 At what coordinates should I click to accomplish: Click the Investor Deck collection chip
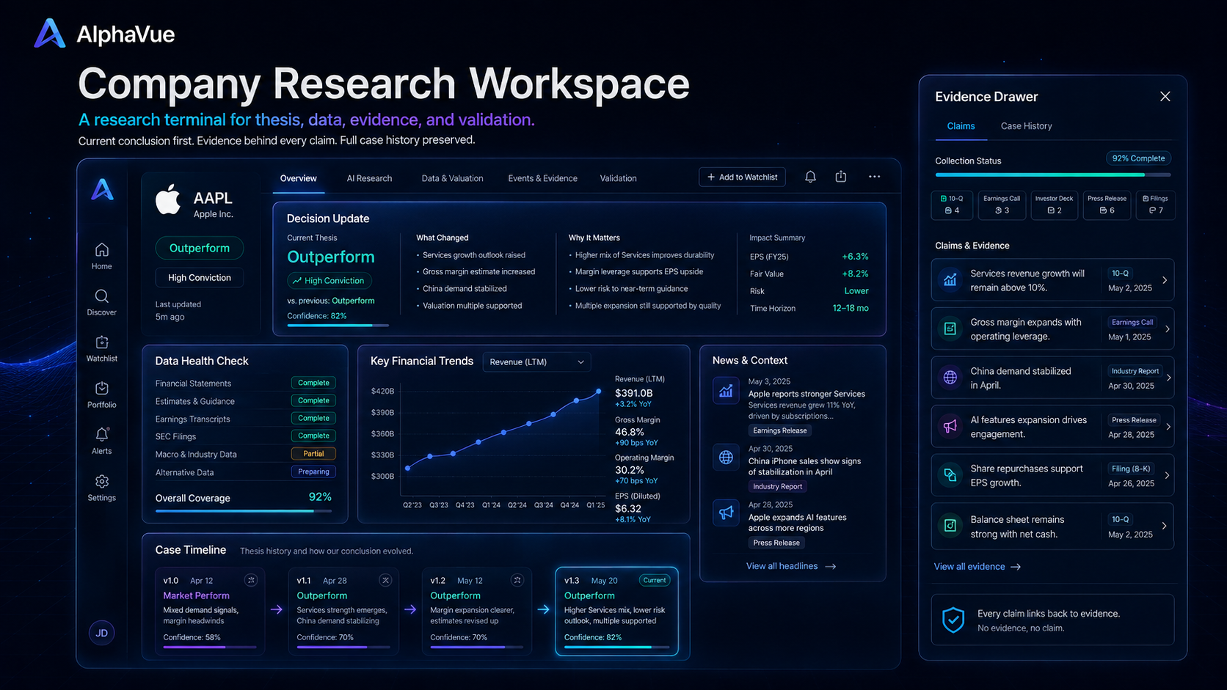[x=1054, y=205]
